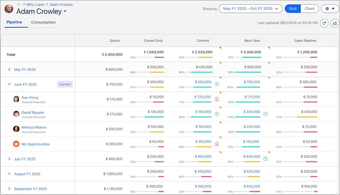Open the forecast date range dropdown
340x195 pixels.
[x=250, y=9]
